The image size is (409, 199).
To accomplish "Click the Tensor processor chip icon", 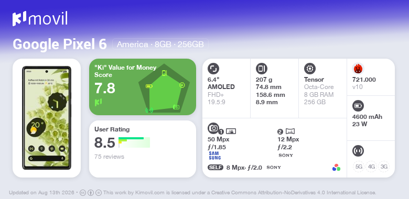I will coord(309,69).
